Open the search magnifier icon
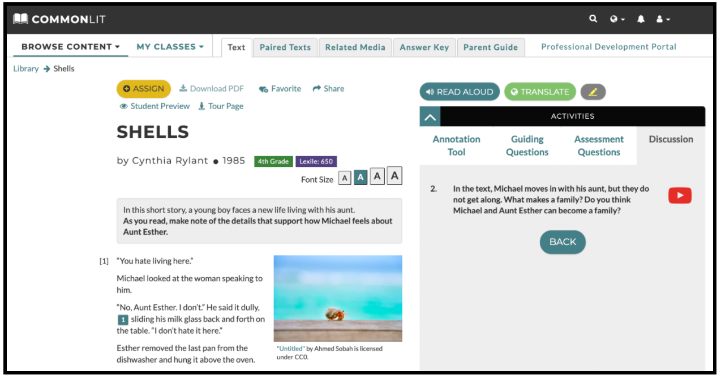The width and height of the screenshot is (721, 379). 593,19
